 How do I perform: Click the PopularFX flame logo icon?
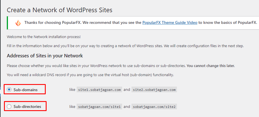pos(18,23)
